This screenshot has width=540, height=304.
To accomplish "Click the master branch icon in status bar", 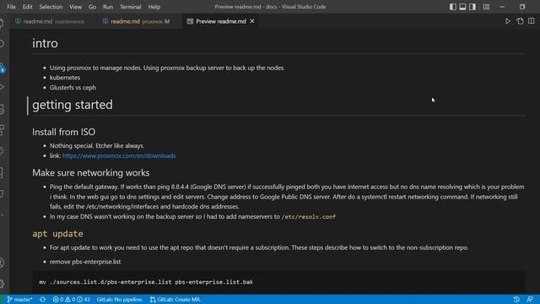I will [x=9, y=300].
